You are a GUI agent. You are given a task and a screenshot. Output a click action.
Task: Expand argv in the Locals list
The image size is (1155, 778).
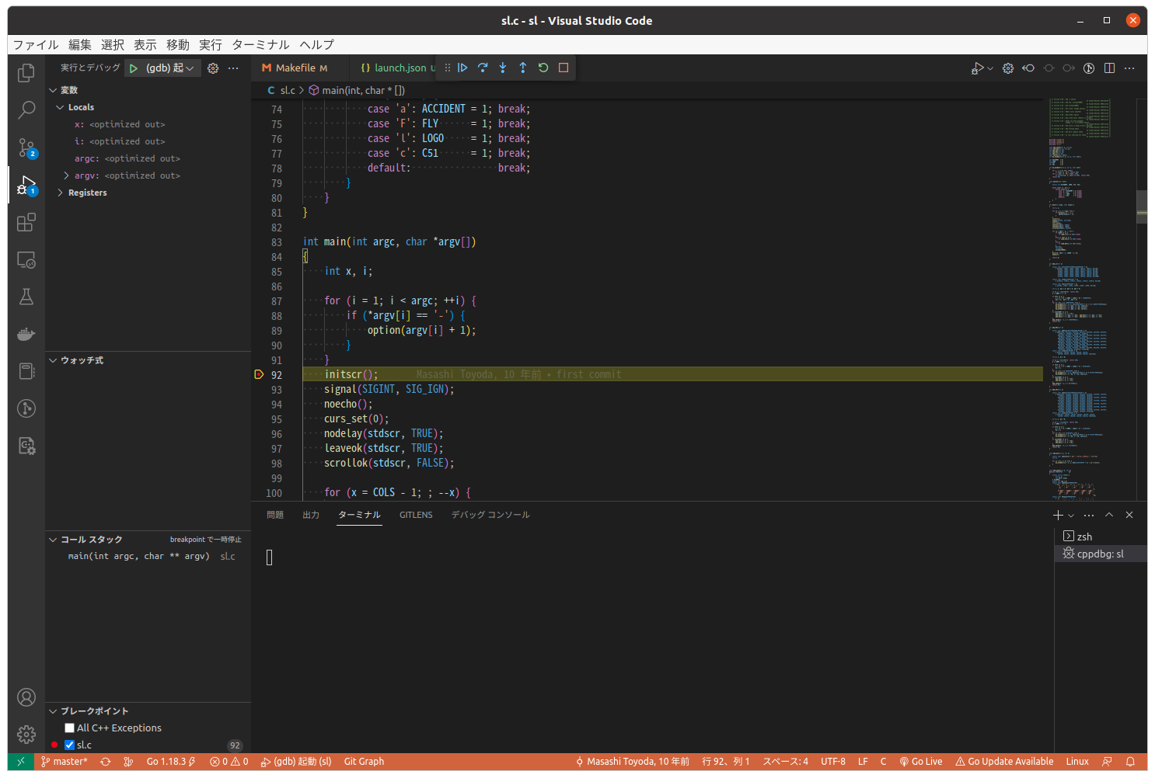tap(65, 175)
